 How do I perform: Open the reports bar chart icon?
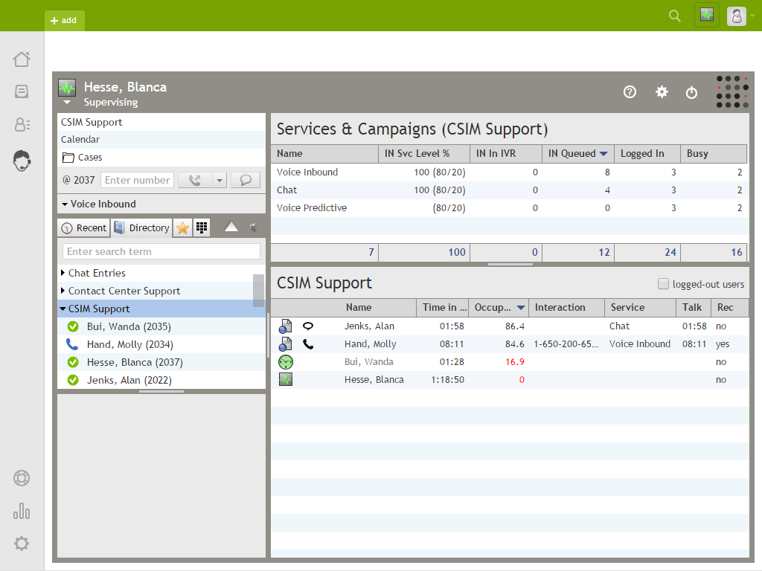(22, 511)
